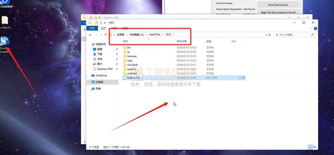Click 此电脑 in address bar
Viewport: 334px width, 155px height.
pos(121,34)
